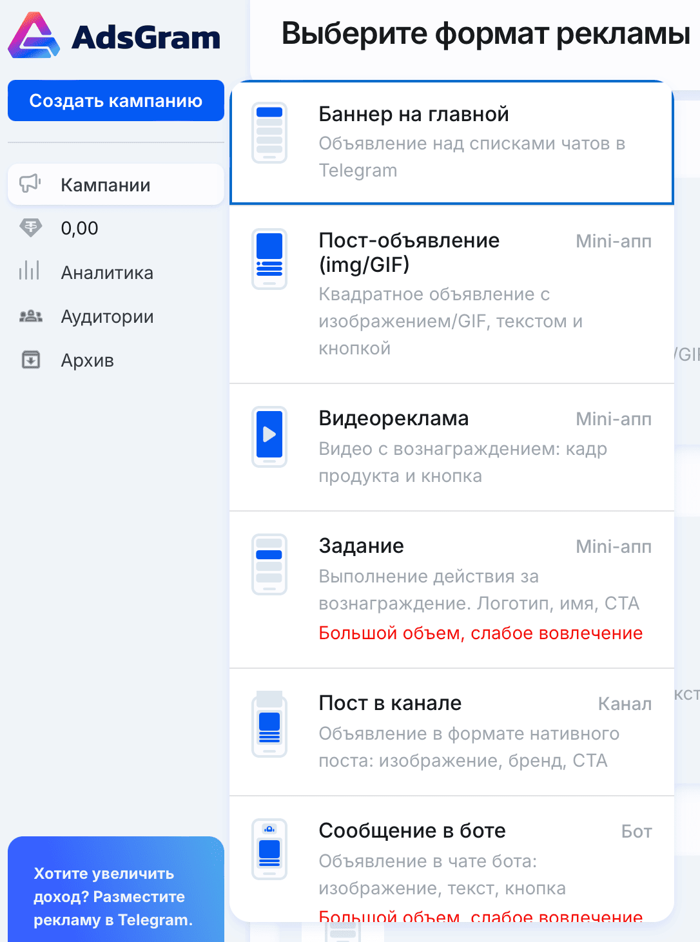Screen dimensions: 700x942
Task: Pick the Пост в канале format
Action: coord(451,731)
